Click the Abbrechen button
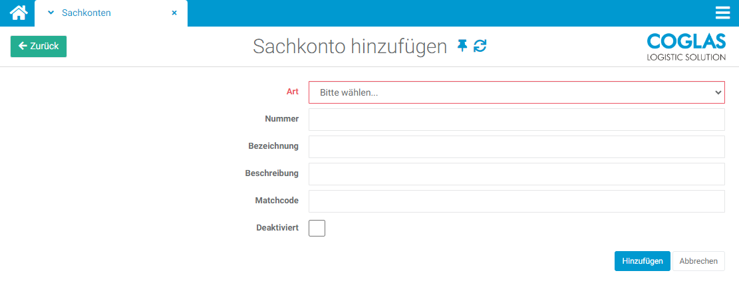Screen dimensions: 739x285 pos(698,261)
